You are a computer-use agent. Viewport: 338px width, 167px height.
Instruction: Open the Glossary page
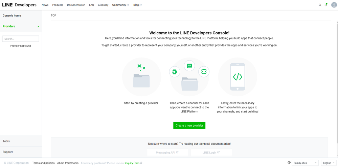pos(103,5)
